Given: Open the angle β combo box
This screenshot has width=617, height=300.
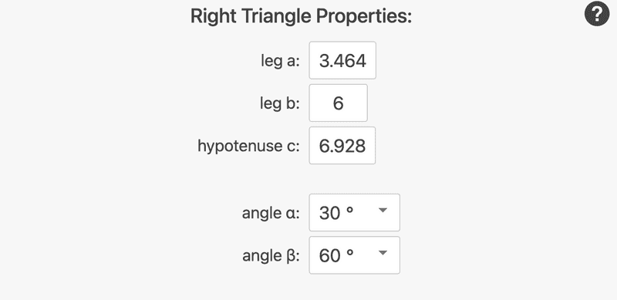Looking at the screenshot, I should pos(354,254).
